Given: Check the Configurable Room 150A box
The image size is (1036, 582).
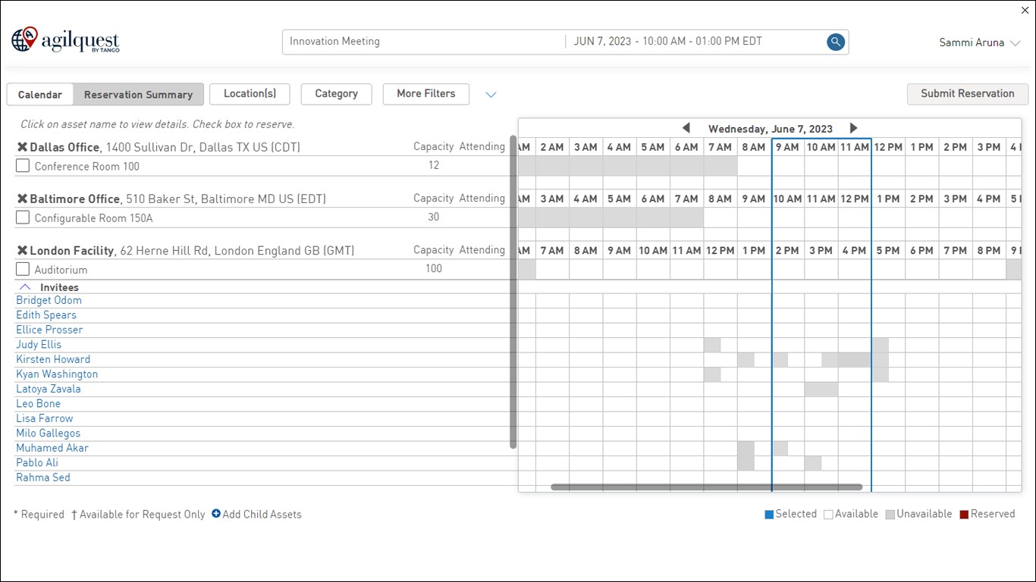Looking at the screenshot, I should 23,217.
